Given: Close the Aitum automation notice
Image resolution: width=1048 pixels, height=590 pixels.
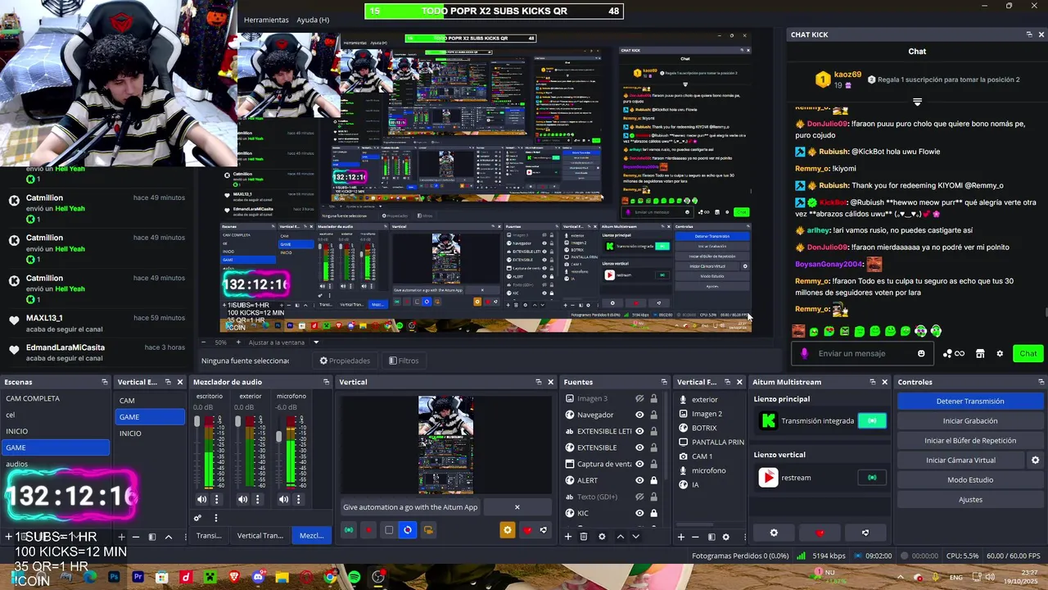Looking at the screenshot, I should tap(517, 507).
